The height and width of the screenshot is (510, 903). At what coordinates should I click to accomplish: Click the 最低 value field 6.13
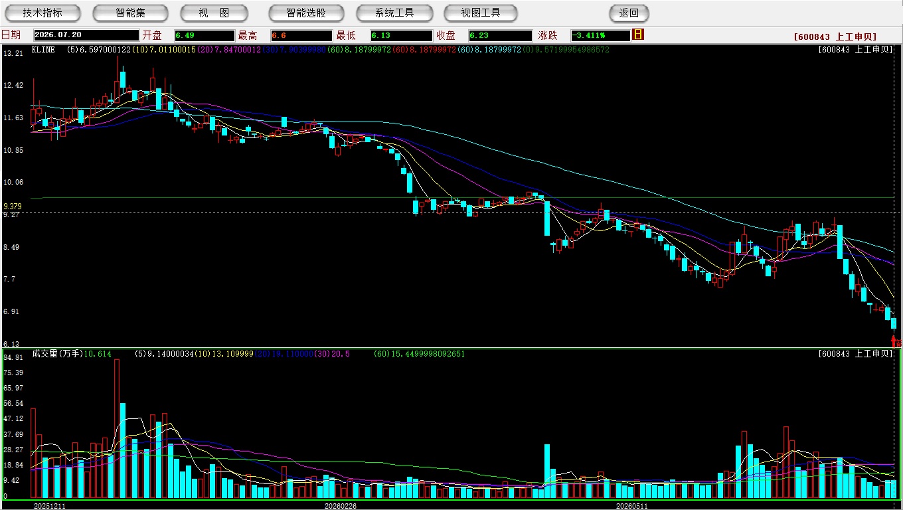point(401,35)
